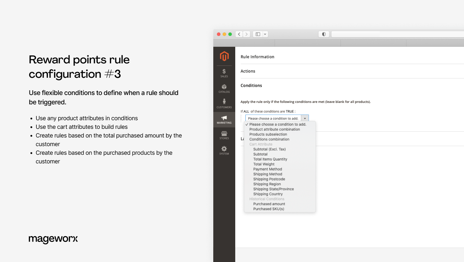Open the System sidebar menu
The image size is (464, 262).
click(x=224, y=150)
